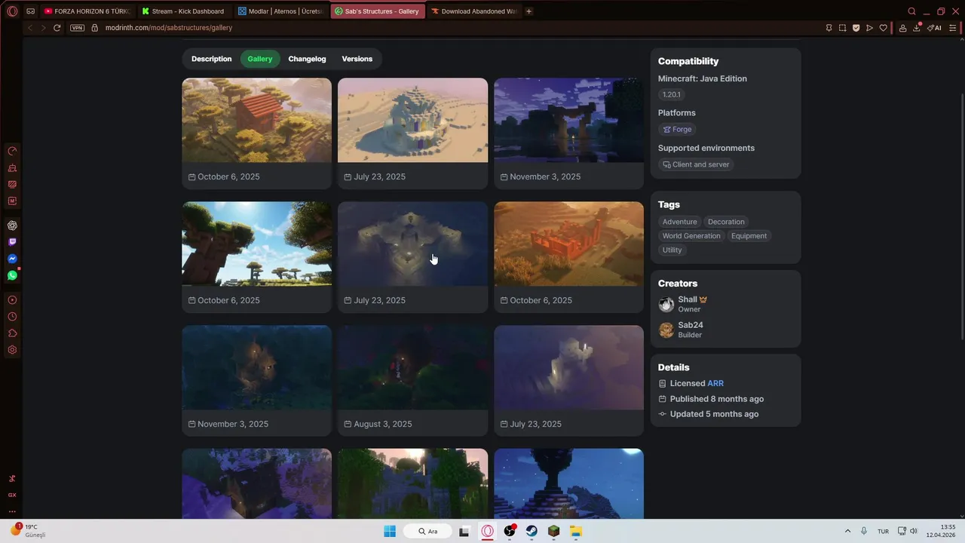965x543 pixels.
Task: Open ChatGPT in the Opera sidebar
Action: click(x=12, y=225)
